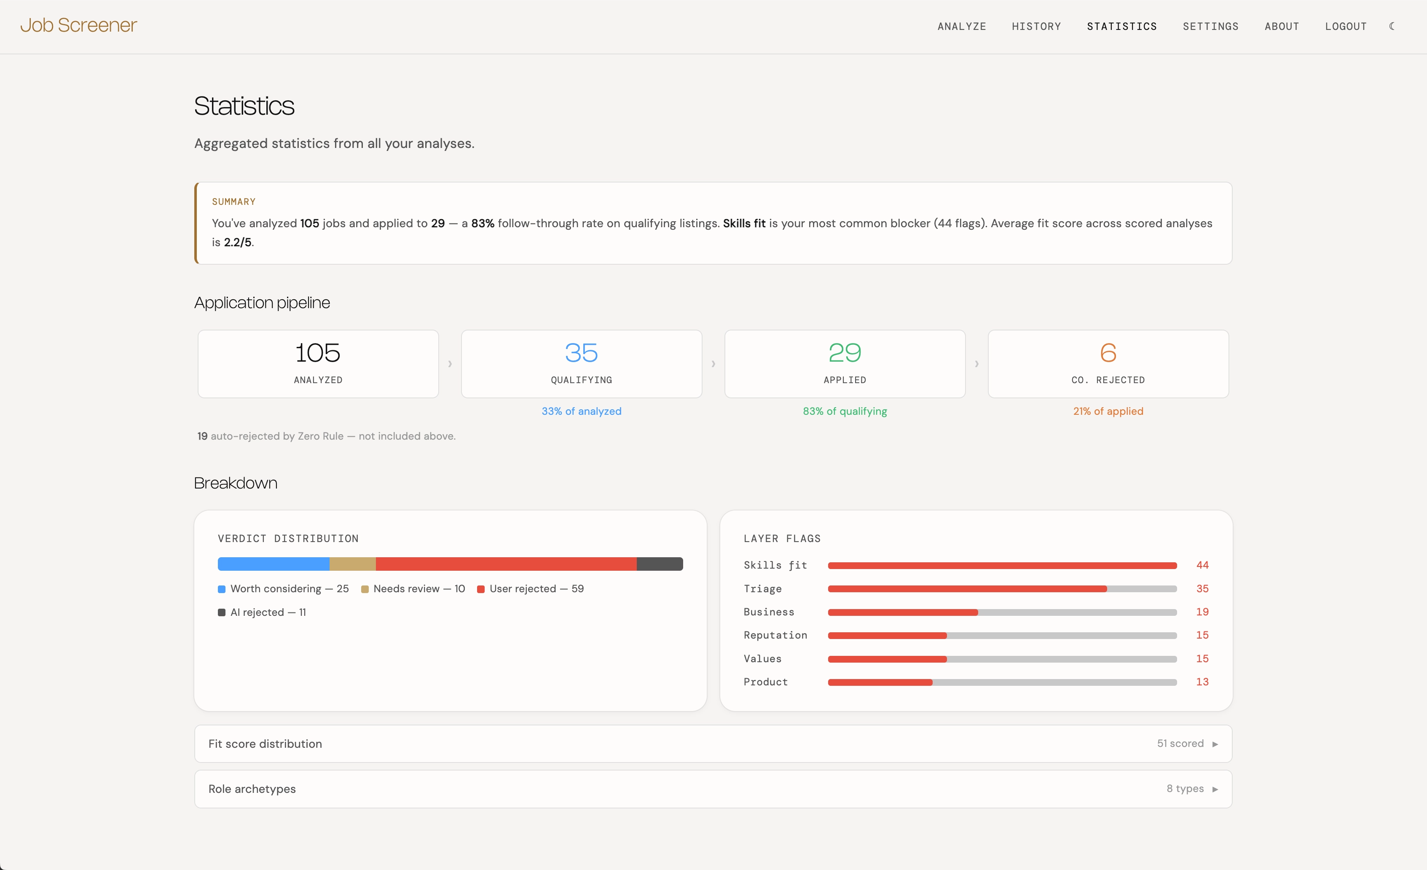Click the Product flag bar

[x=1002, y=682]
